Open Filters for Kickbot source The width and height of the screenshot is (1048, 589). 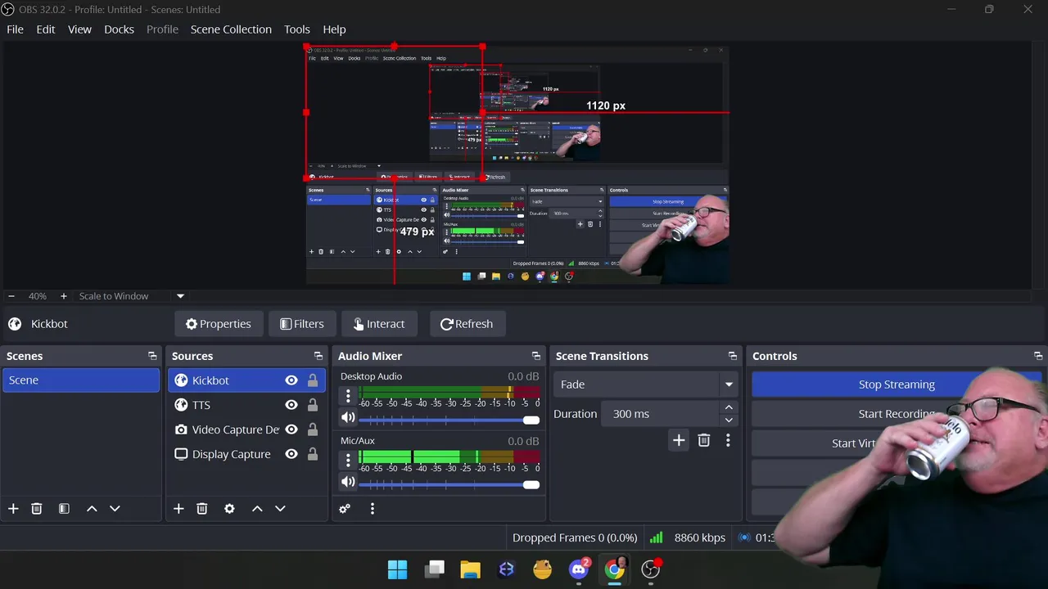point(302,324)
